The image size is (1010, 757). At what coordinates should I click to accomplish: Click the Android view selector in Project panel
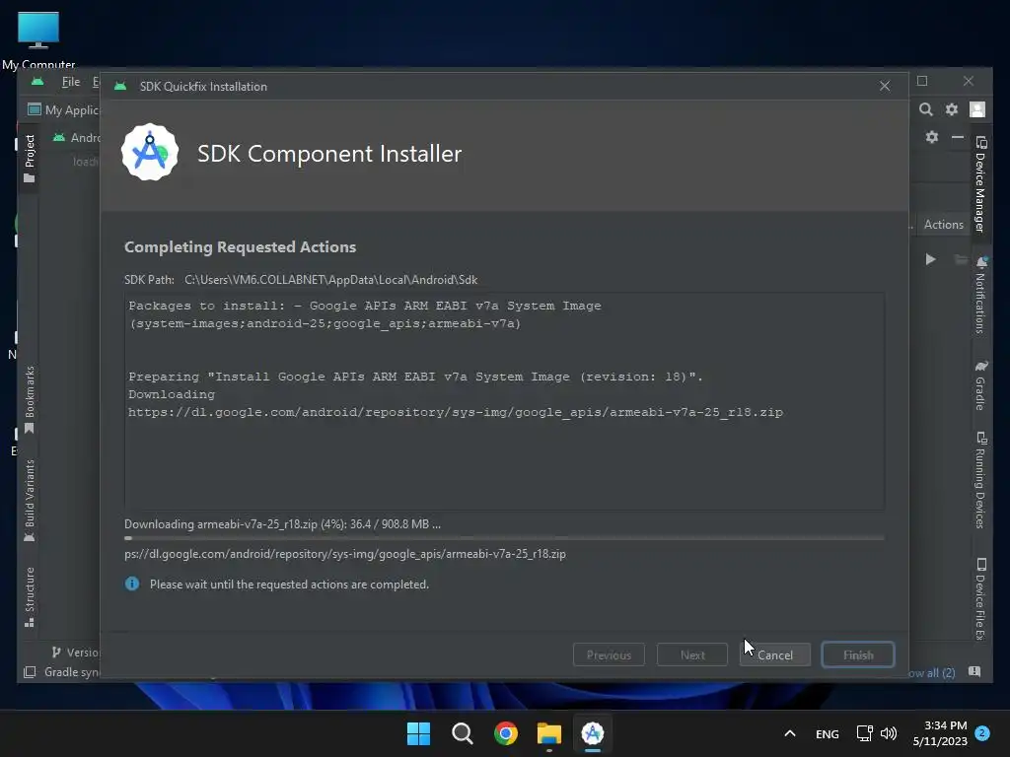tap(77, 137)
